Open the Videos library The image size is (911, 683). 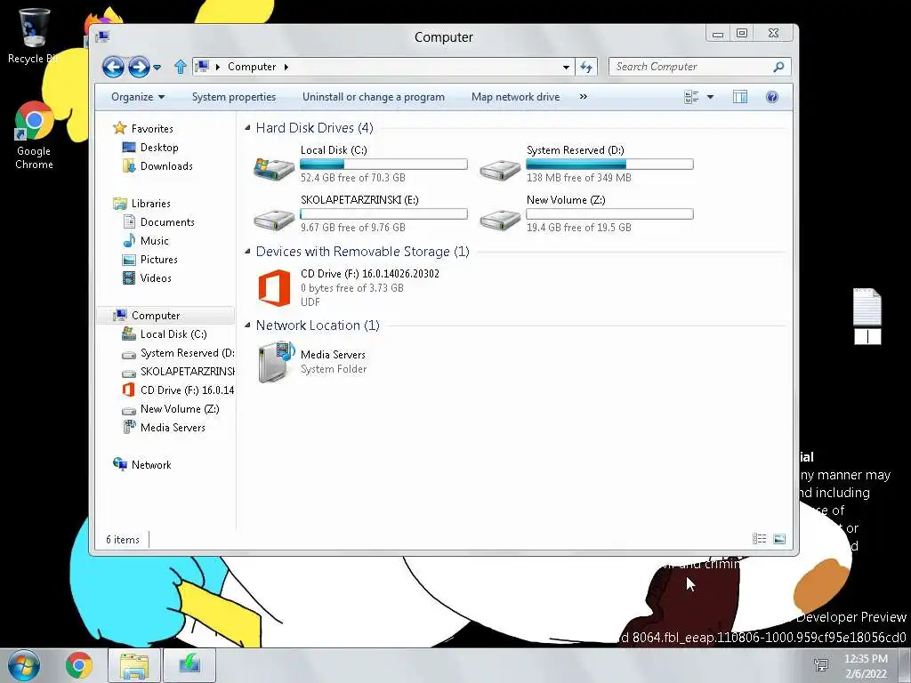pos(155,277)
